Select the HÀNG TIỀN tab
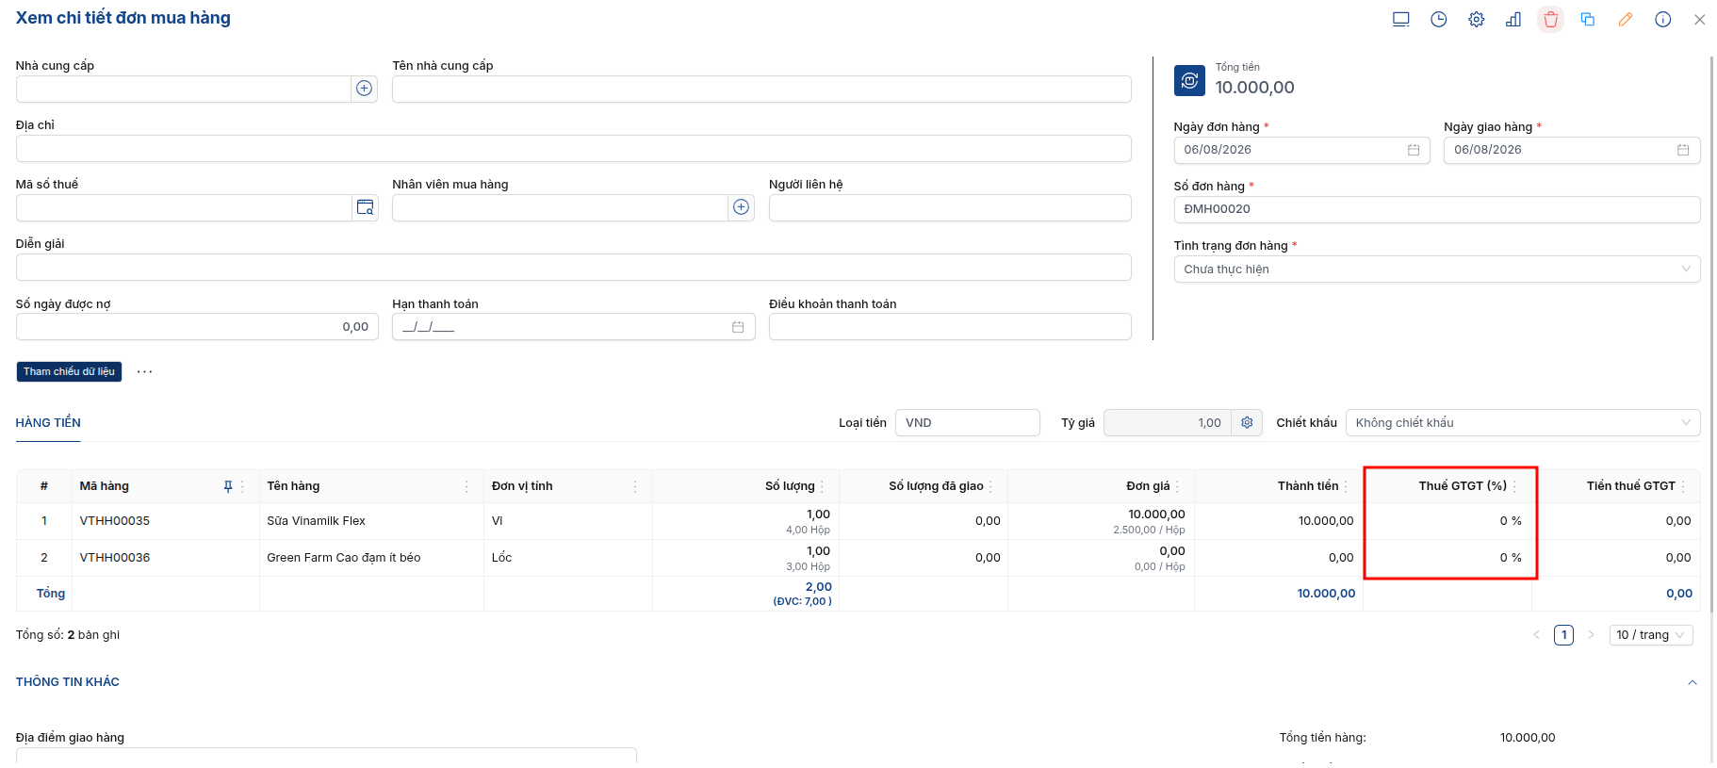The height and width of the screenshot is (768, 1717). (x=48, y=423)
